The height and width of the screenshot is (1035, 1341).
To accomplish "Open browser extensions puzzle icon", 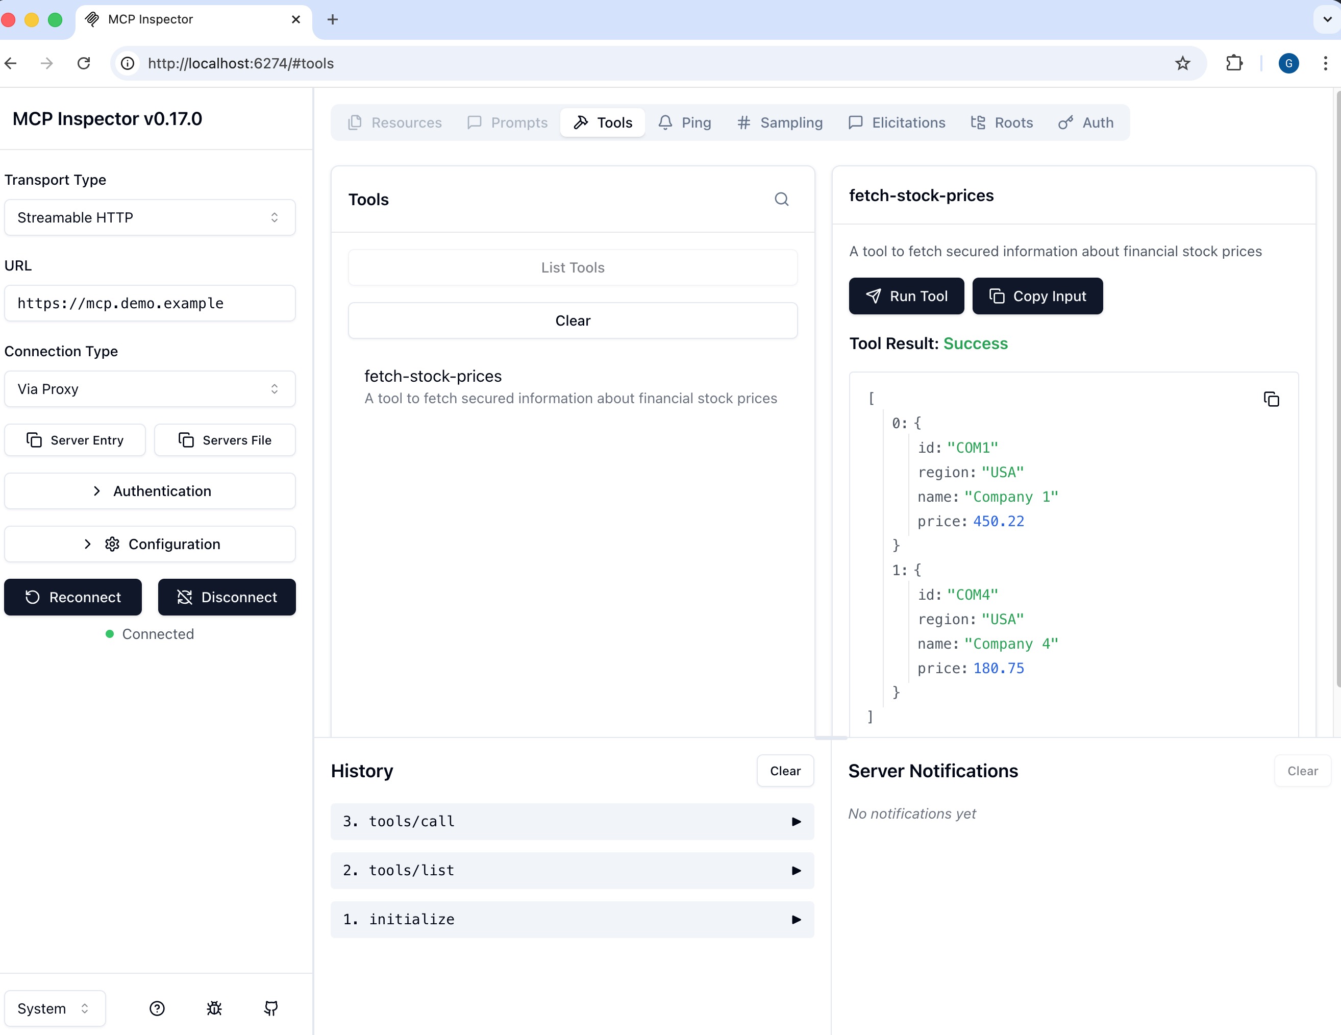I will 1233,63.
